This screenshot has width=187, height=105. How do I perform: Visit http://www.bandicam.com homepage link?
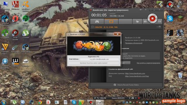(135, 73)
